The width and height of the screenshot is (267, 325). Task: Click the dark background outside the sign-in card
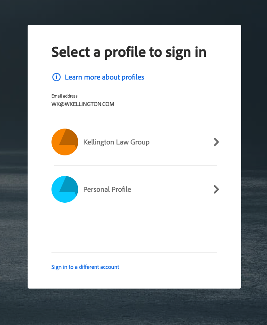click(x=13, y=168)
